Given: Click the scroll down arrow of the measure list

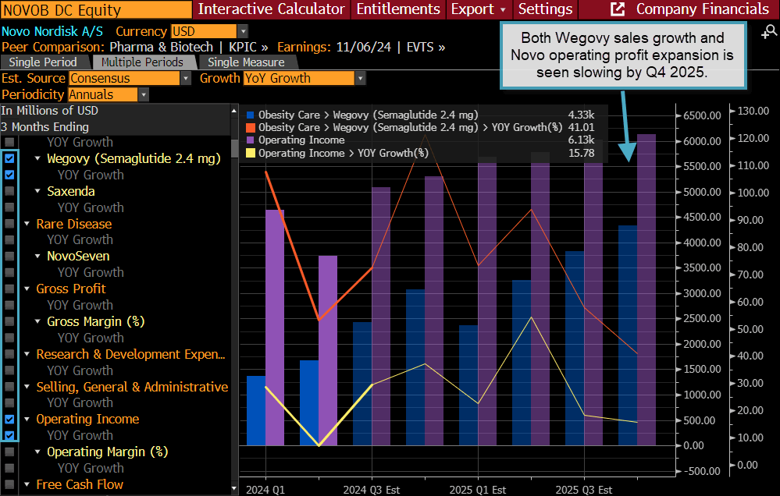Looking at the screenshot, I should [234, 489].
